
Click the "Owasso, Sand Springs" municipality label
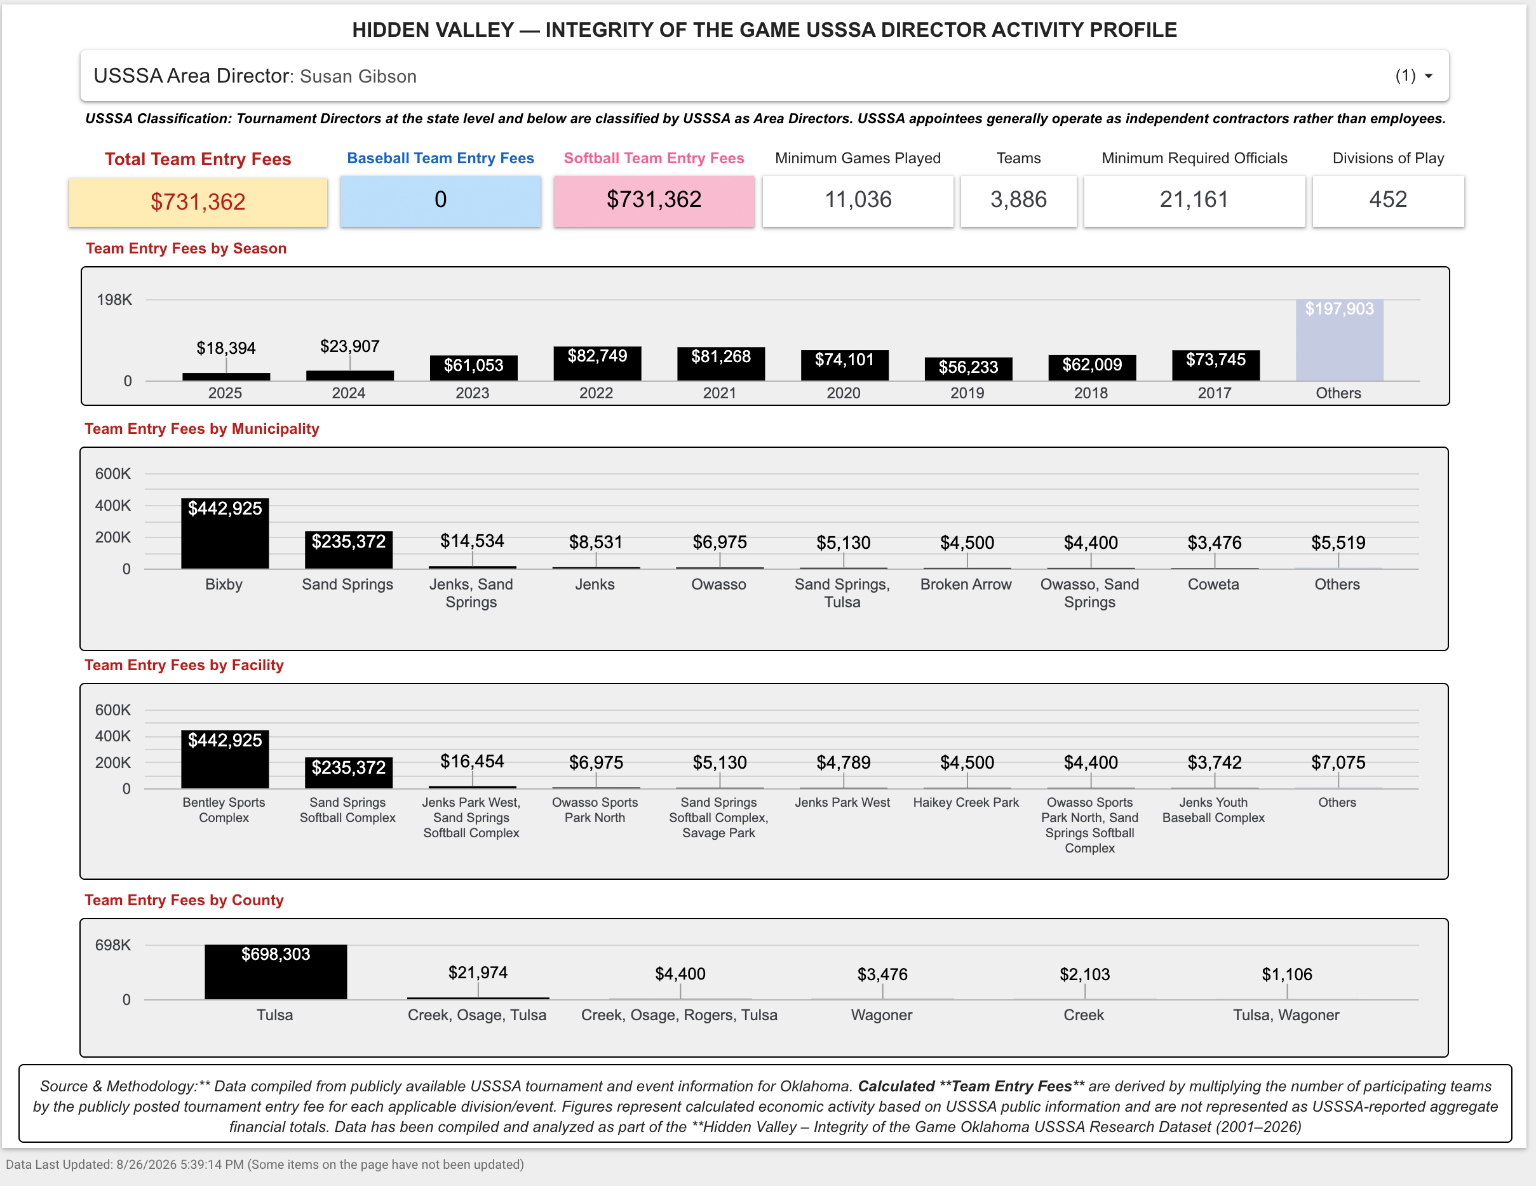1090,593
